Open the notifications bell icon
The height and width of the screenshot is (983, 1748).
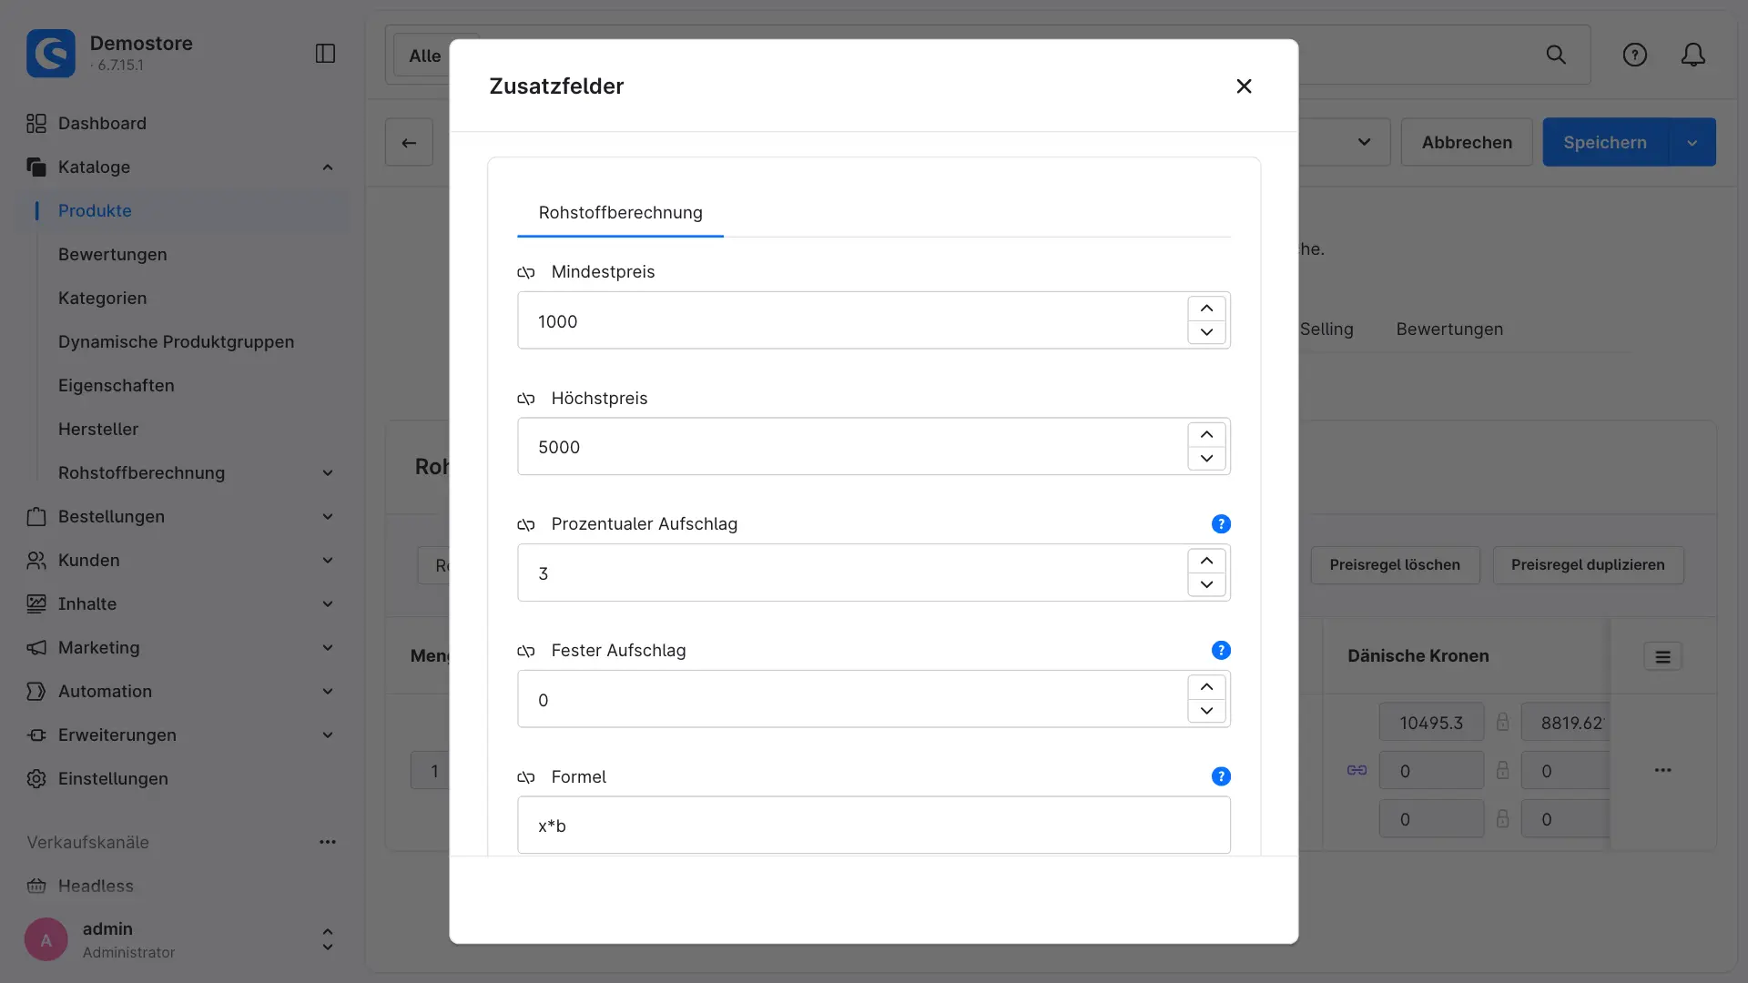click(1692, 55)
